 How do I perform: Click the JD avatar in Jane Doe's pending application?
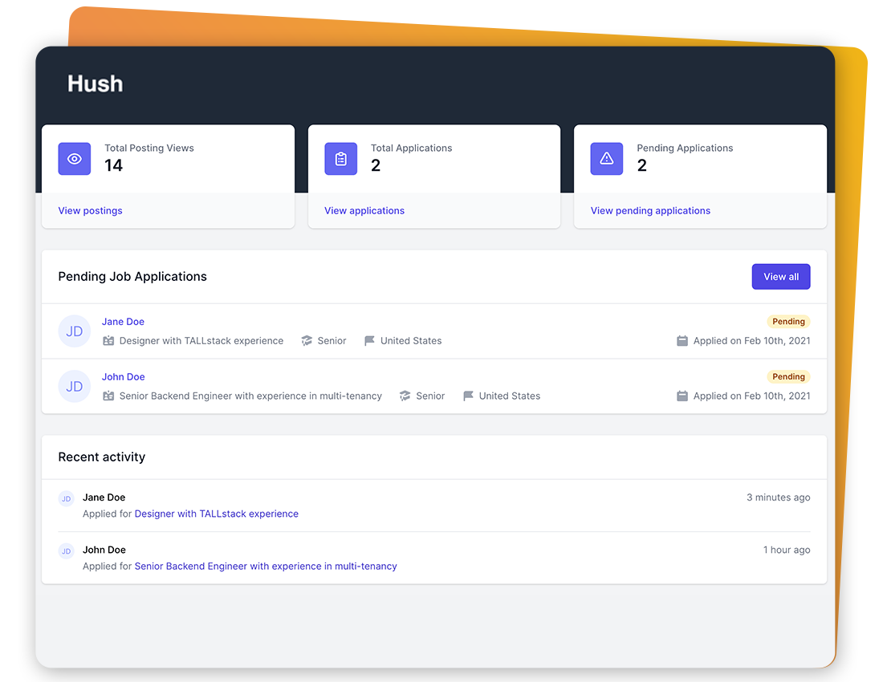tap(74, 331)
